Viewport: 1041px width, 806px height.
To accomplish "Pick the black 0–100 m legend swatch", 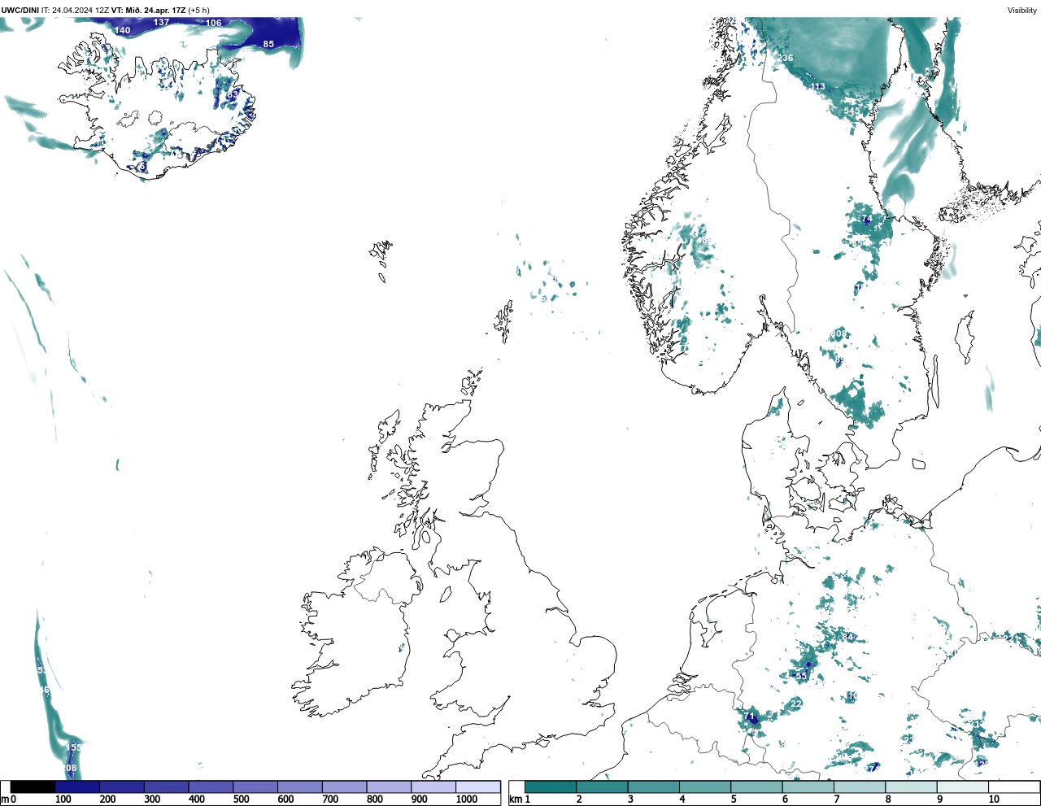I will [33, 787].
